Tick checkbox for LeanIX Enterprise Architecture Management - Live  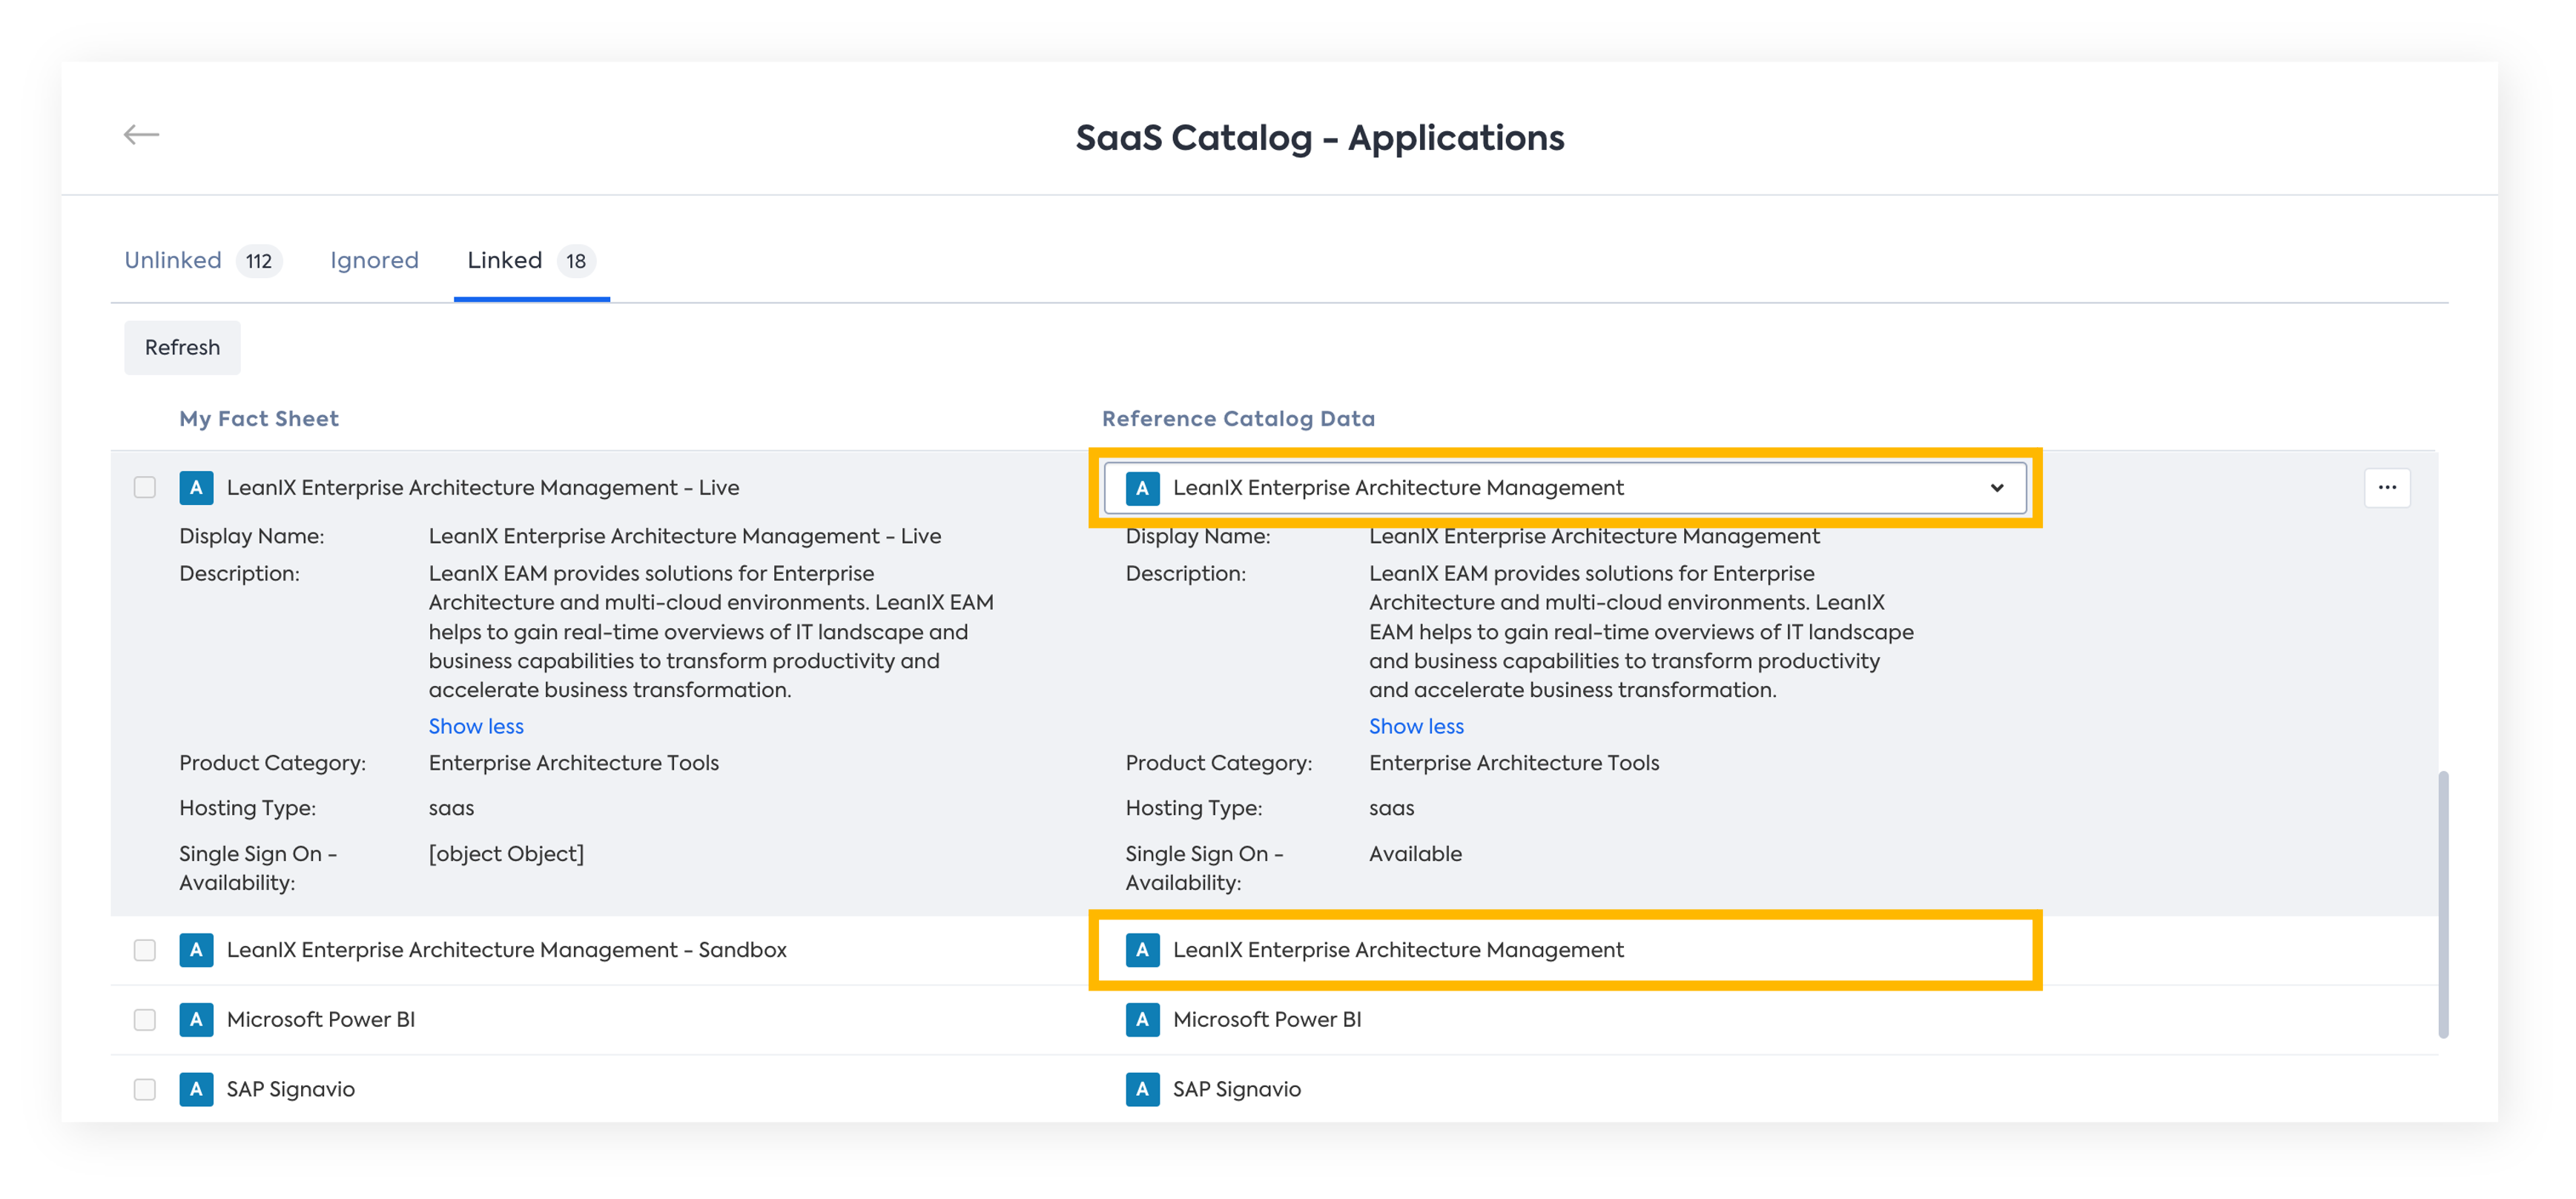[145, 488]
